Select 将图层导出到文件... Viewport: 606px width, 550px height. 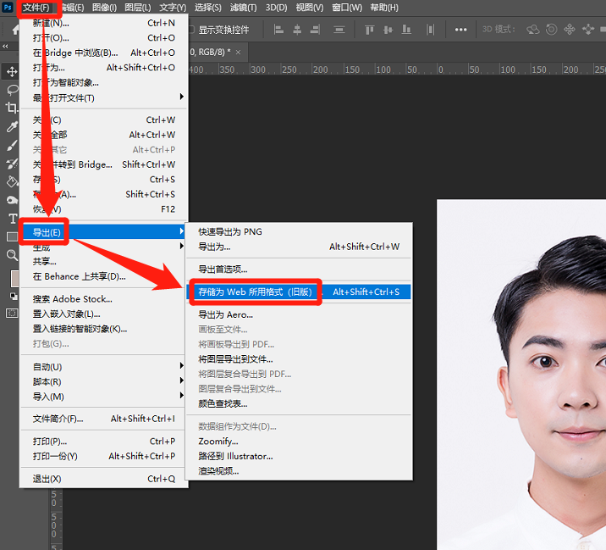pos(299,359)
